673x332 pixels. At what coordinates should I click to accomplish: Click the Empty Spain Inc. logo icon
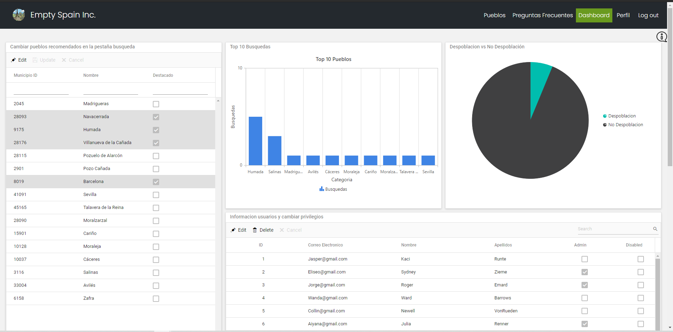coord(19,15)
